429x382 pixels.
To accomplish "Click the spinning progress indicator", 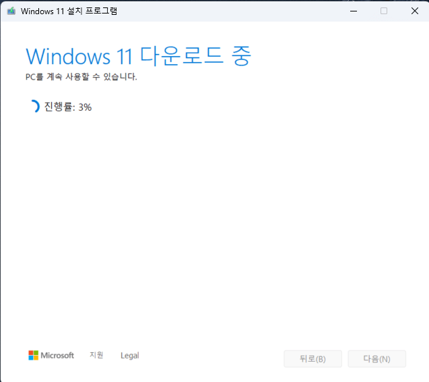I will pos(34,107).
